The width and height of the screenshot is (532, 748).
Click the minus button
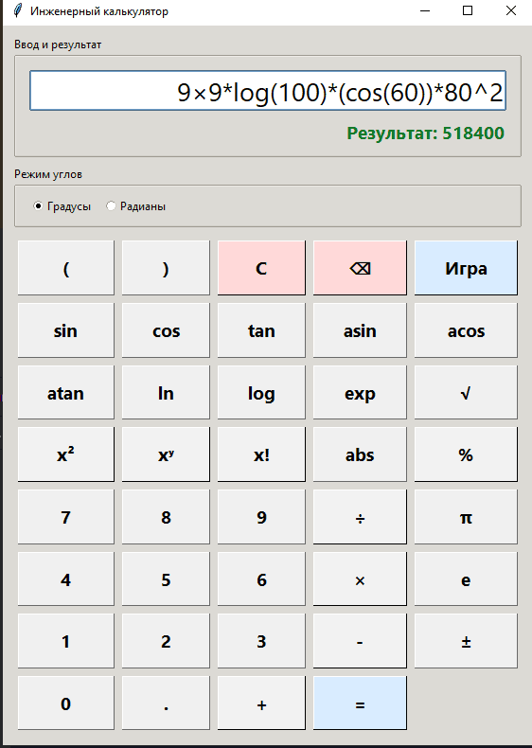tap(360, 641)
